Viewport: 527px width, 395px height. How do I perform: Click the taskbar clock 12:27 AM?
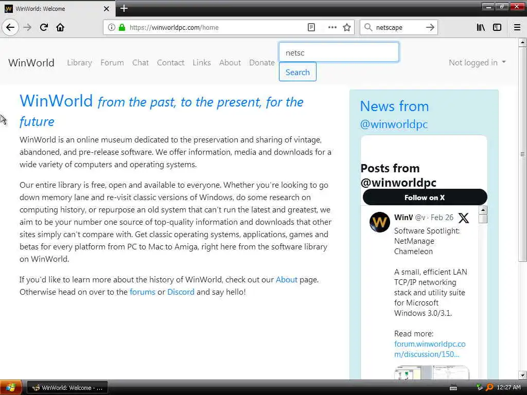(508, 387)
